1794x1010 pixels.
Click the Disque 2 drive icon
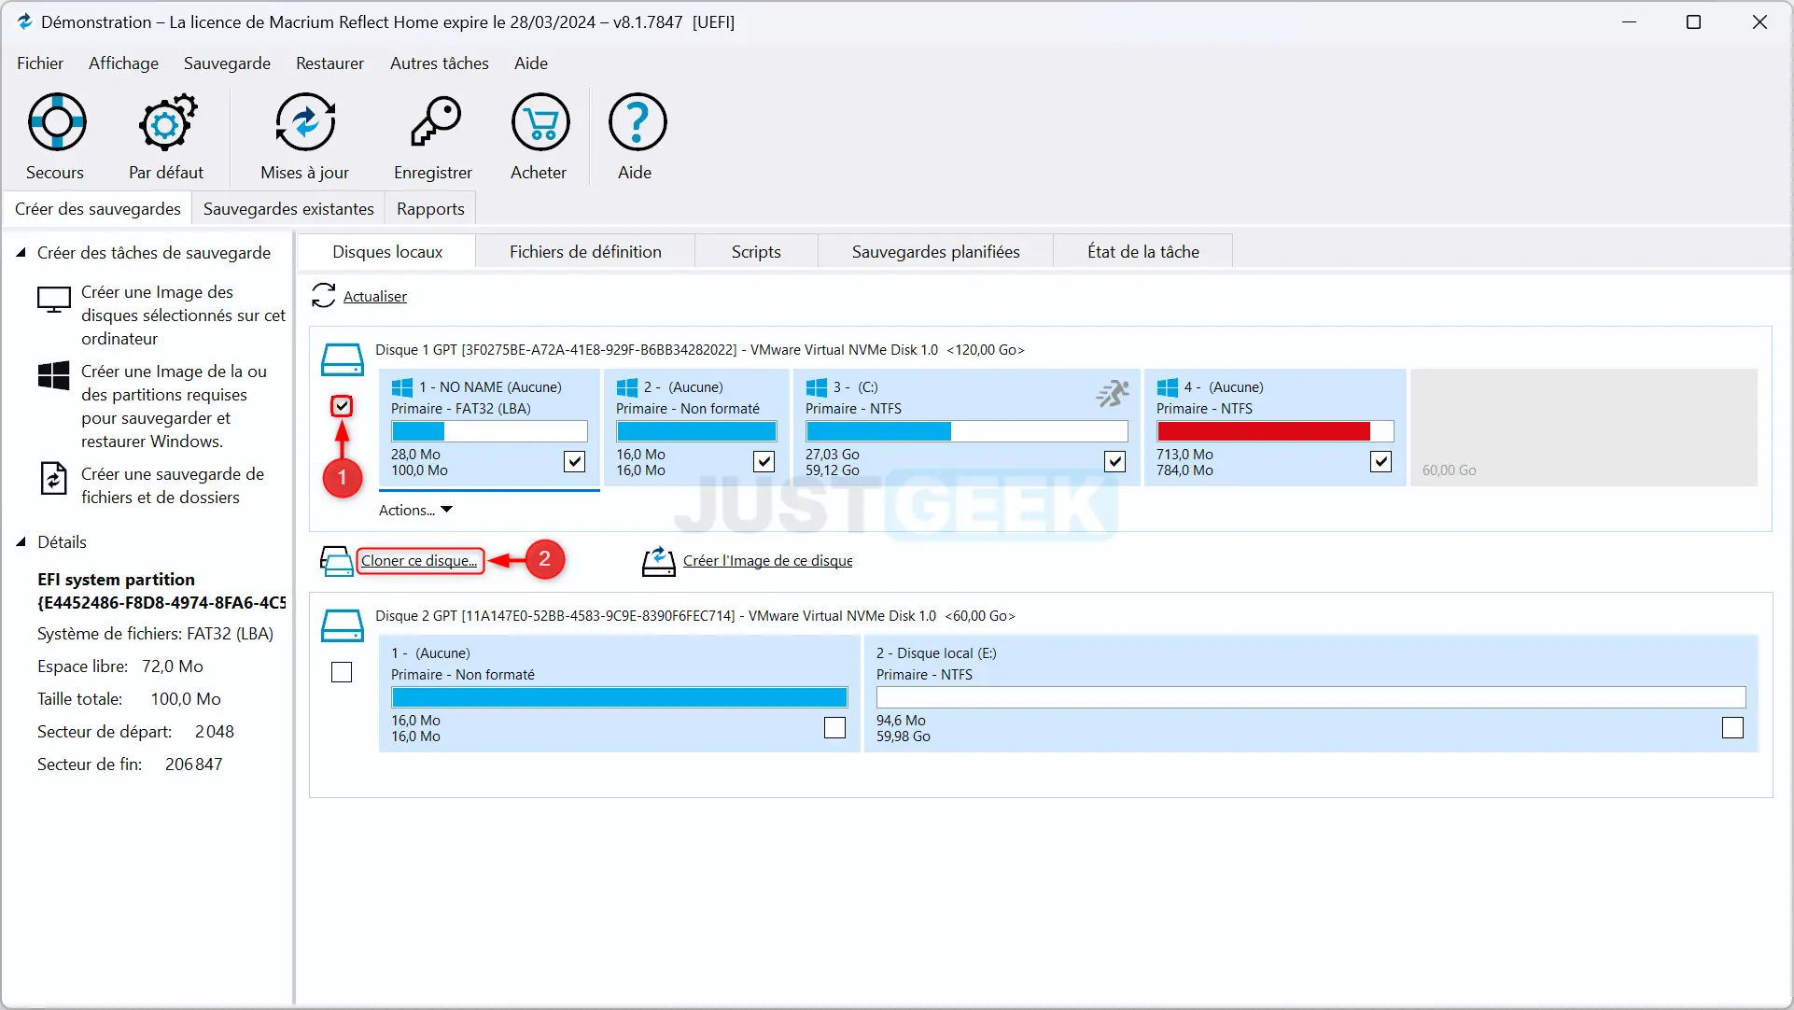(343, 625)
